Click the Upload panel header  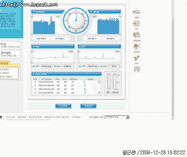click(104, 12)
